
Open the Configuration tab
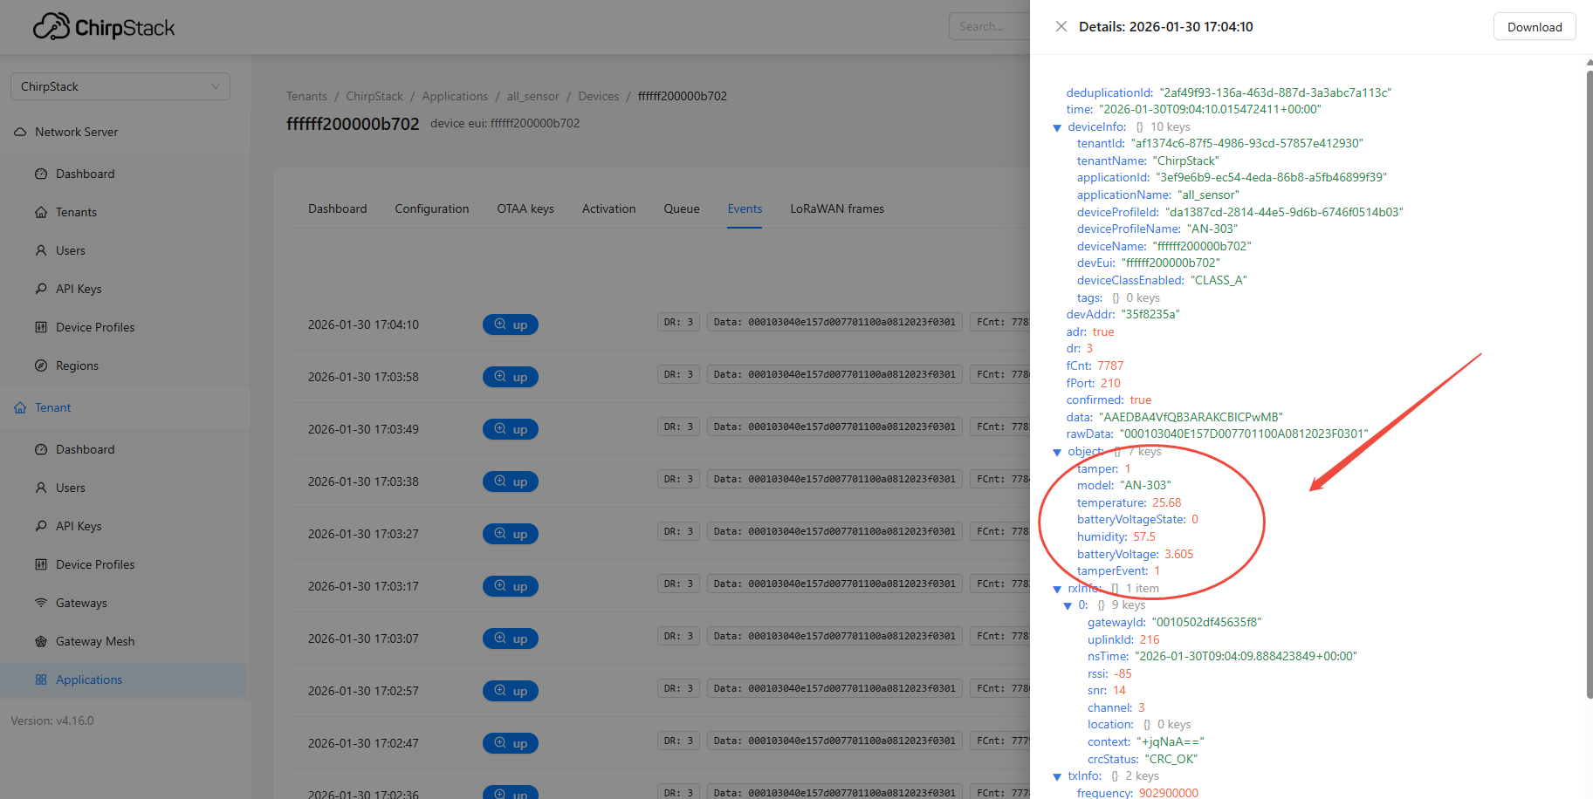[x=431, y=208]
